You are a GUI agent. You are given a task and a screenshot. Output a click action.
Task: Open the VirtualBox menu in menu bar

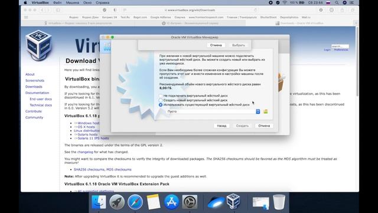[x=40, y=2]
